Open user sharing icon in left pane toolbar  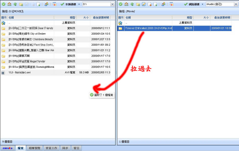(46, 4)
